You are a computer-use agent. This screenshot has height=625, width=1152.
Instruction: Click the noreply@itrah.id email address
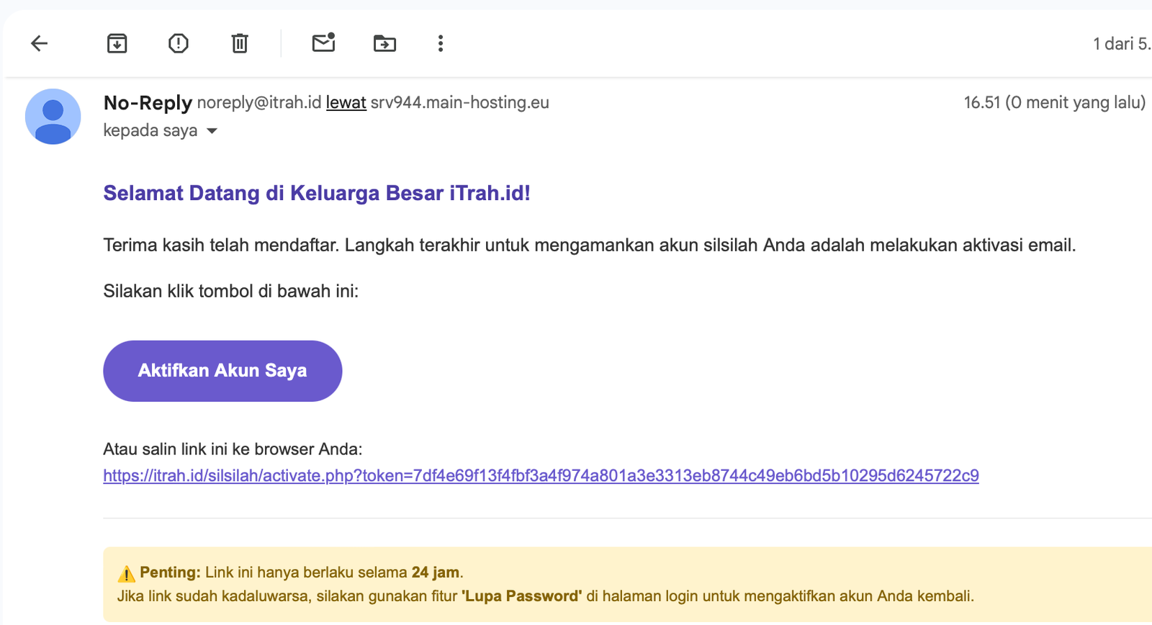click(x=259, y=103)
